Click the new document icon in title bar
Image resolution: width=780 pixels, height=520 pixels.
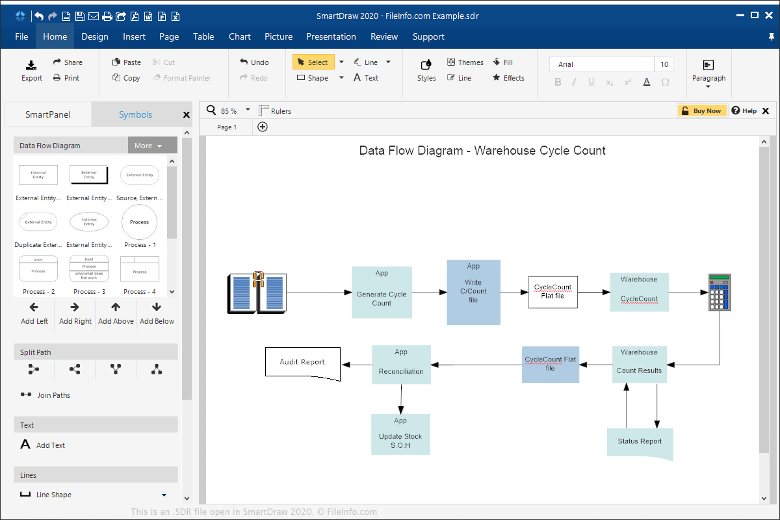point(66,16)
